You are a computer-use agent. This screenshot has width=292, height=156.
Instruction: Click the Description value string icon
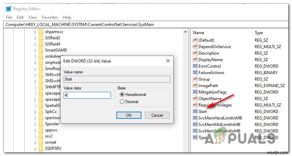(x=195, y=53)
